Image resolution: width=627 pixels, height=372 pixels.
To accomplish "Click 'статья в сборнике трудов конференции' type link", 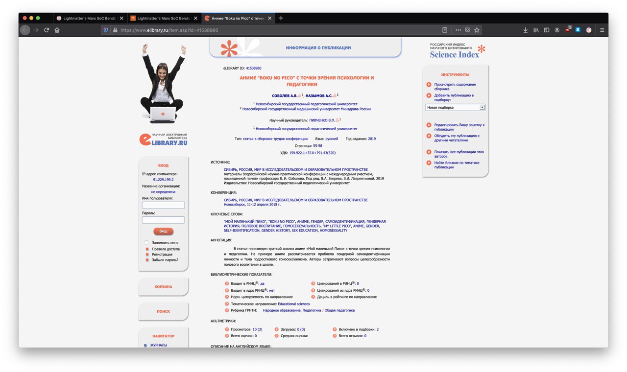I will click(275, 139).
